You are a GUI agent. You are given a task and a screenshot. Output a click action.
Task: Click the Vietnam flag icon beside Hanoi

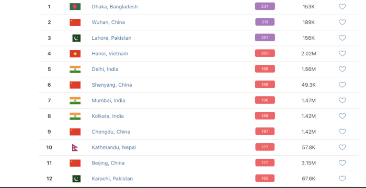[75, 54]
